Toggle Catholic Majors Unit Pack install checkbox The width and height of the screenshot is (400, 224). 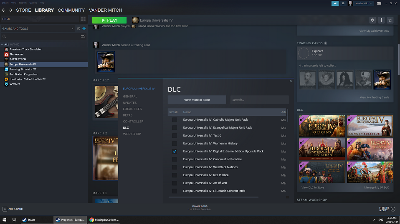click(x=175, y=119)
